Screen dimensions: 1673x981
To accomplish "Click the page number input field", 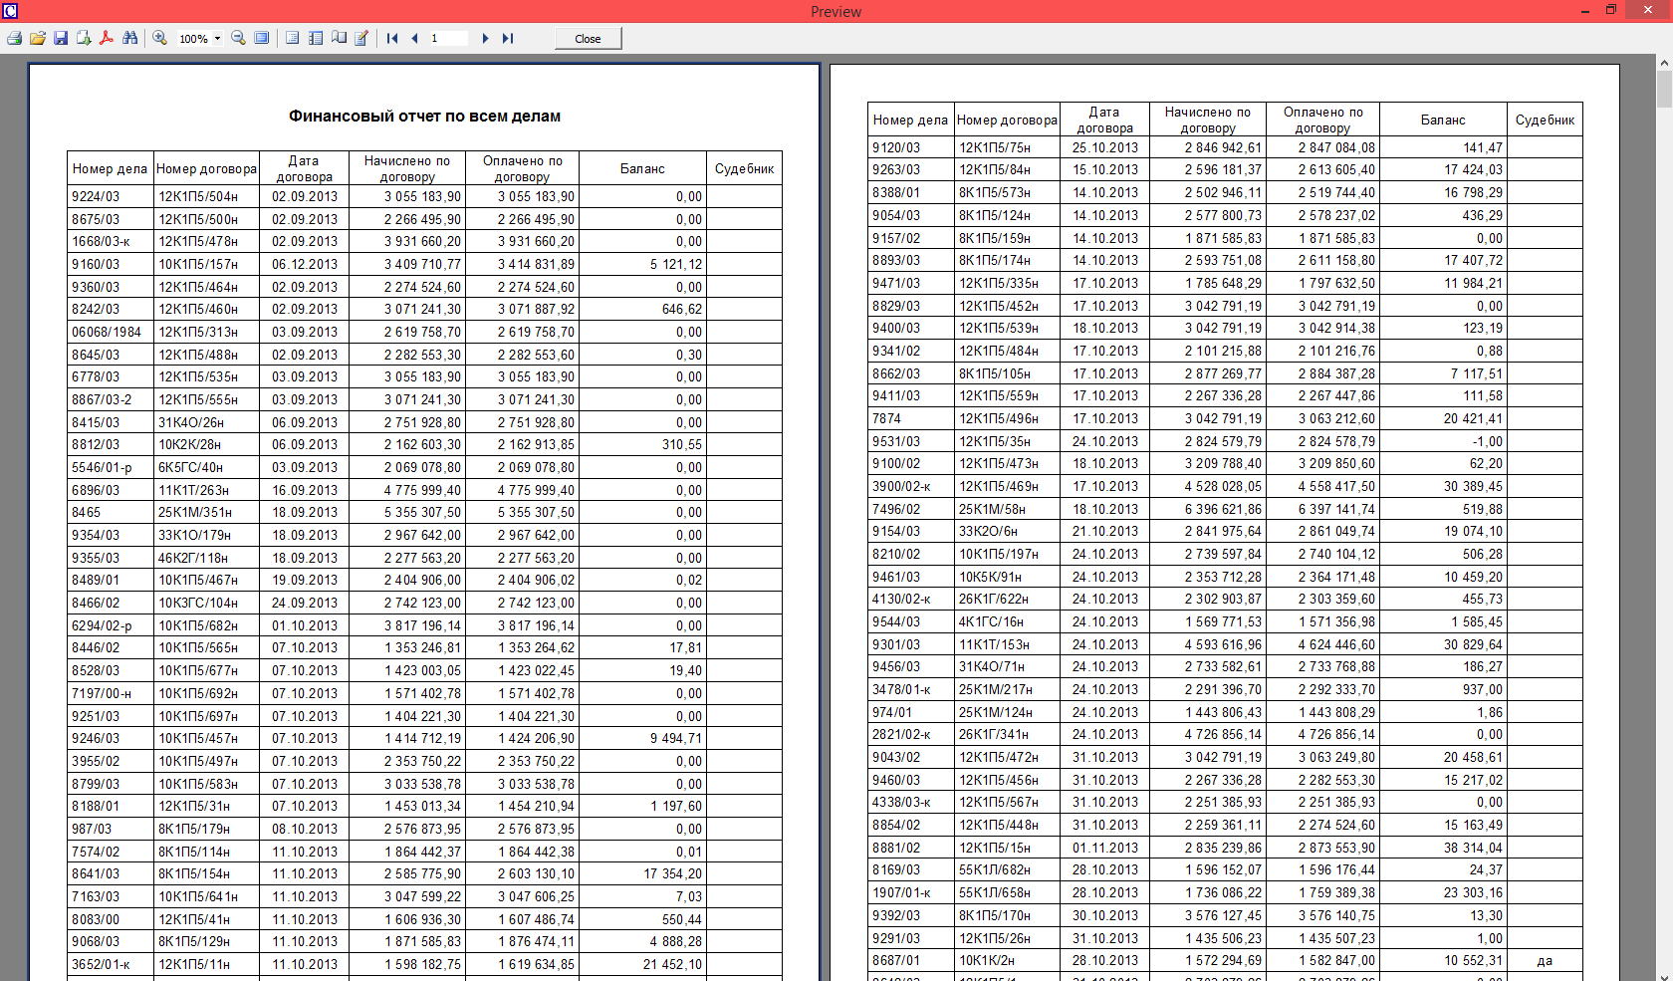I will tap(448, 39).
